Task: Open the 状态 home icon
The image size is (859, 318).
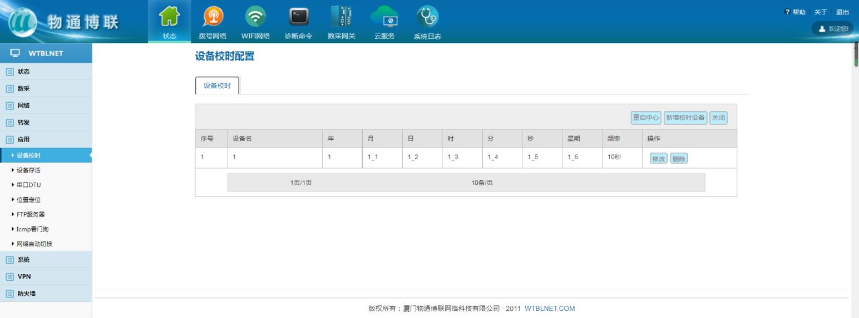Action: tap(170, 17)
